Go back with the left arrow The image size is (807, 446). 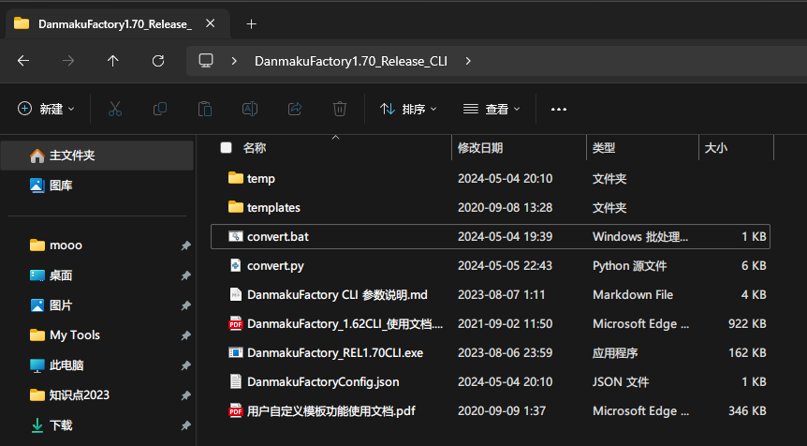(23, 61)
